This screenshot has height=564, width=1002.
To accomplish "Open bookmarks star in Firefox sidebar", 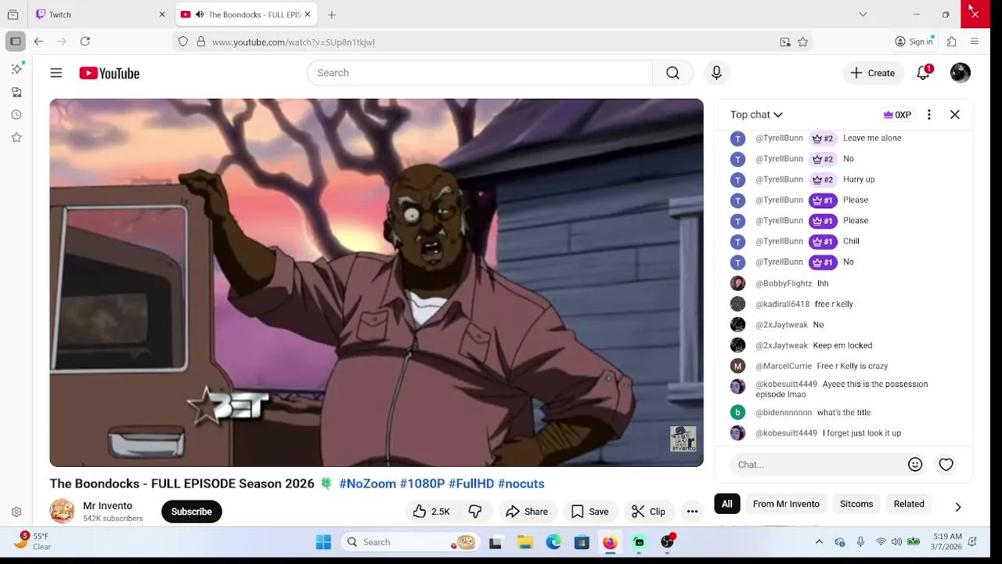I will [16, 138].
